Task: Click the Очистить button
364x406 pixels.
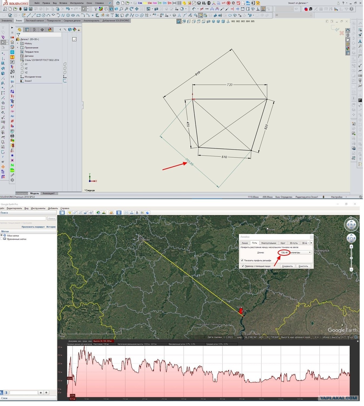Action: tap(303, 266)
